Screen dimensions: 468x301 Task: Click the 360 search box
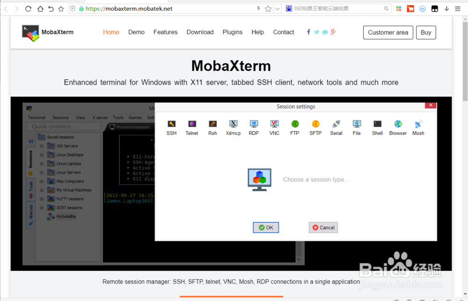(x=336, y=8)
